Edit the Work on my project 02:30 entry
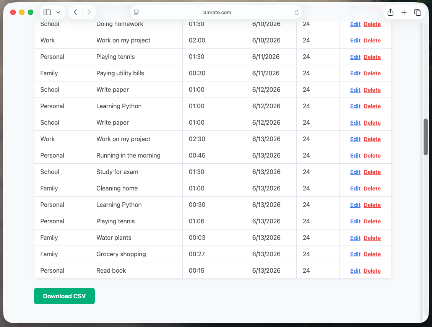 [x=355, y=139]
